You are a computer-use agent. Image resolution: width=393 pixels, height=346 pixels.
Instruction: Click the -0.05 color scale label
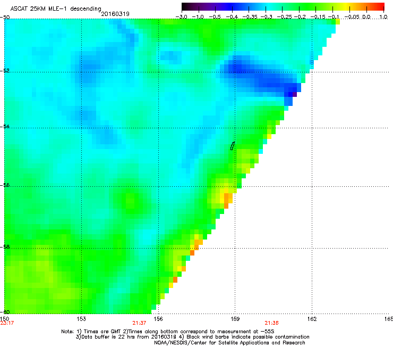pos(352,17)
